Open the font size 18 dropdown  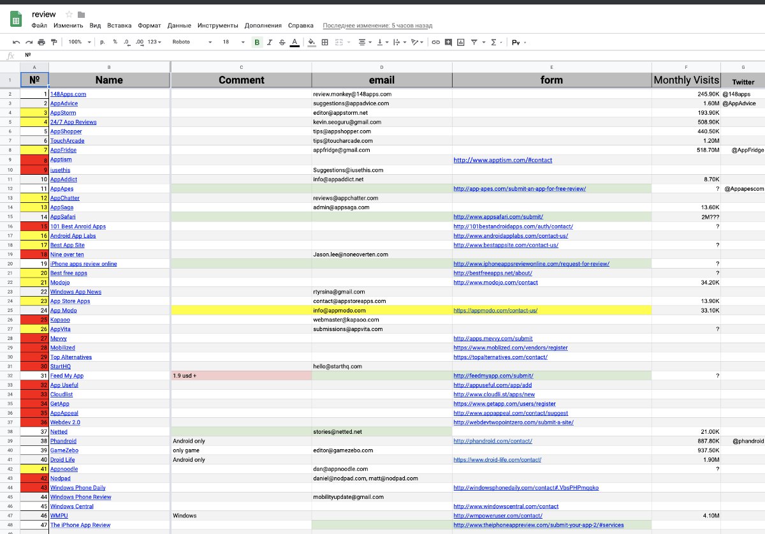pos(233,42)
